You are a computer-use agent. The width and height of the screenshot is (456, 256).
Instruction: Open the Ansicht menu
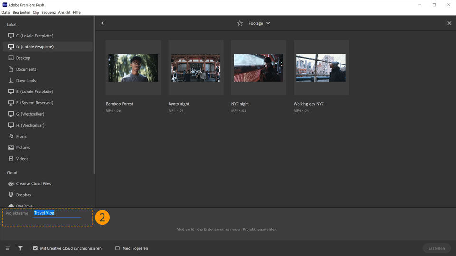click(64, 12)
